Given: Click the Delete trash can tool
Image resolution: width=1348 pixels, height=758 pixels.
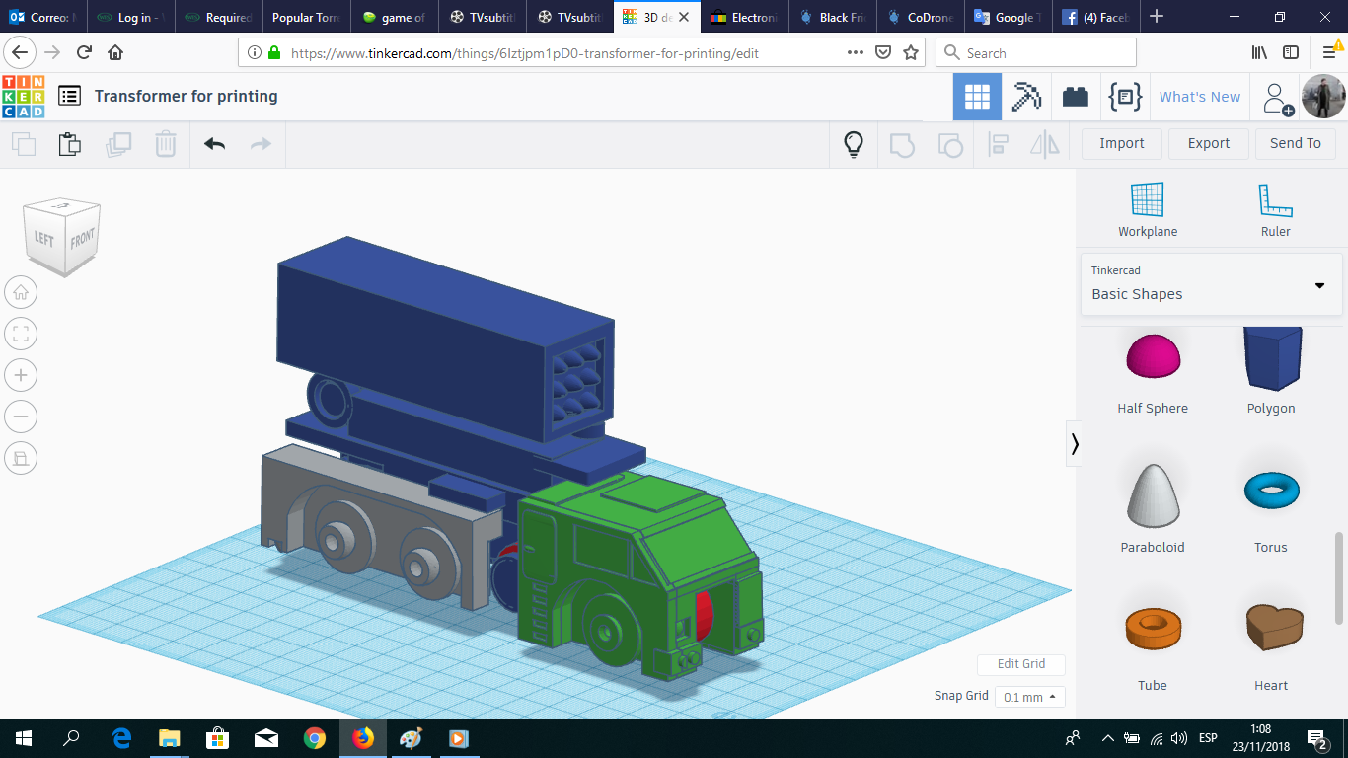Looking at the screenshot, I should (165, 144).
